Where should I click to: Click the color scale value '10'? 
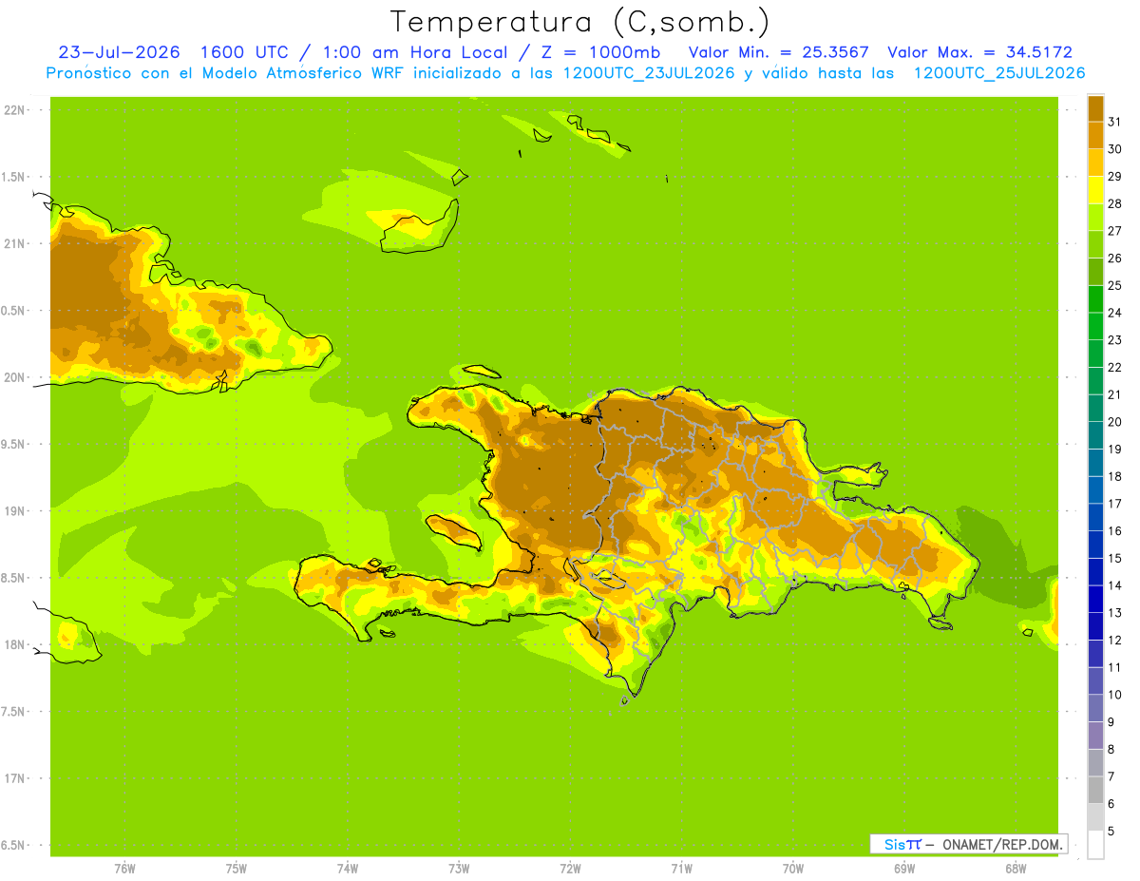[1114, 695]
